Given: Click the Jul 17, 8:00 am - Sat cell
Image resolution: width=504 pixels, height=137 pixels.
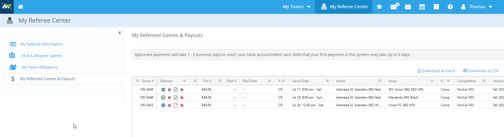Looking at the screenshot, I should 307,90.
